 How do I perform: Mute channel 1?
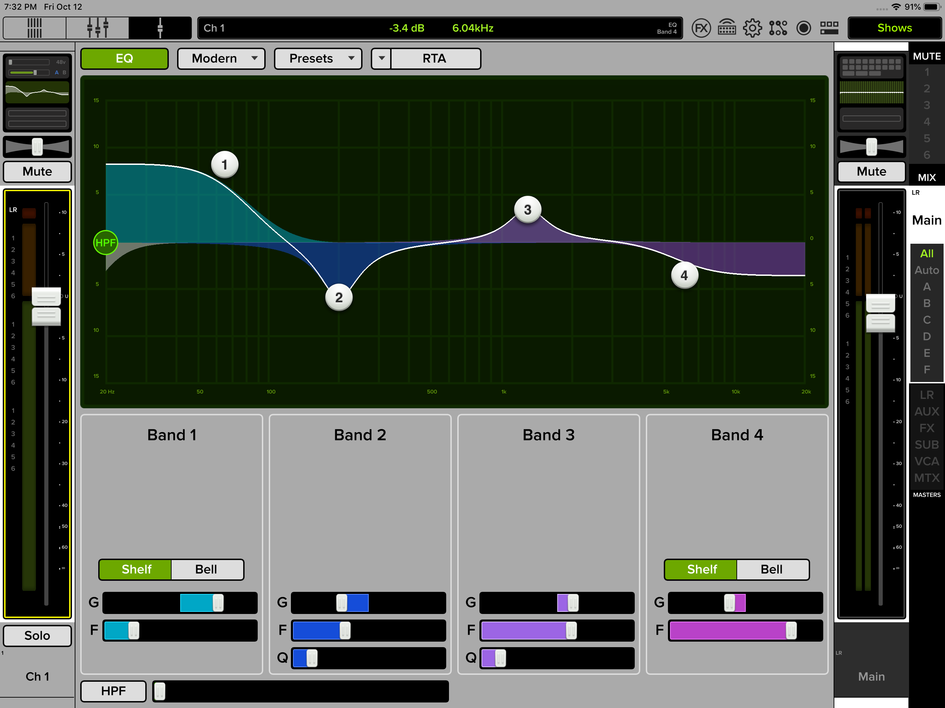[x=37, y=172]
